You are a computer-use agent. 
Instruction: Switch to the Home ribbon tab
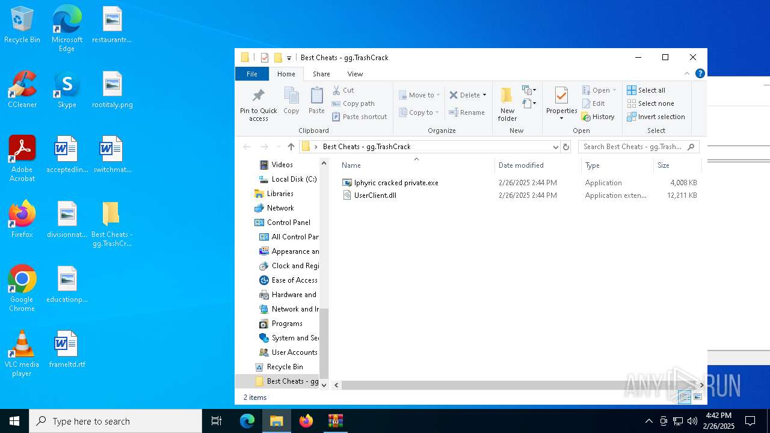[286, 74]
